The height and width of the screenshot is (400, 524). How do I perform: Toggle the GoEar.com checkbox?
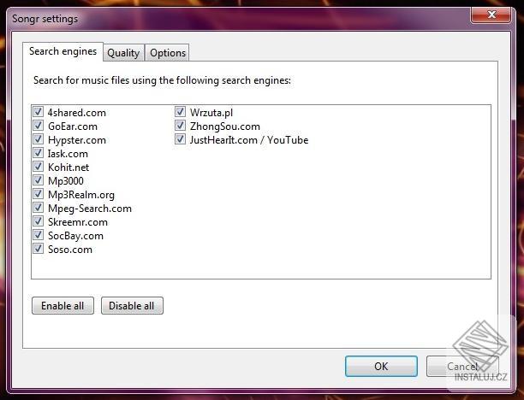[38, 126]
